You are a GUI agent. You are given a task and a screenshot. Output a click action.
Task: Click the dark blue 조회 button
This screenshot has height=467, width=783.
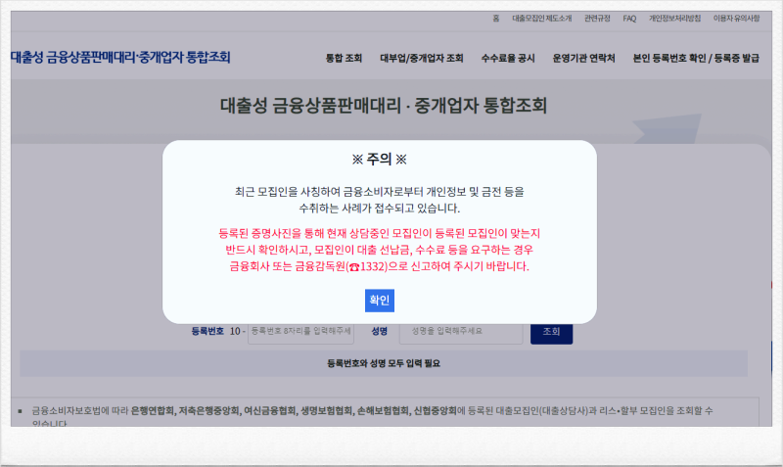tap(551, 333)
